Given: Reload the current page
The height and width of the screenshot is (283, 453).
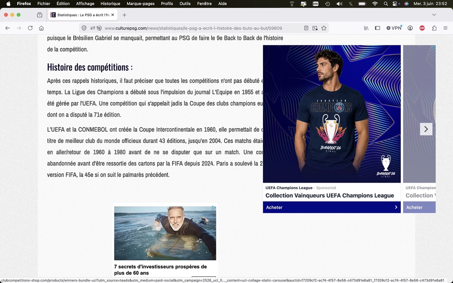Looking at the screenshot, I should click(x=30, y=28).
